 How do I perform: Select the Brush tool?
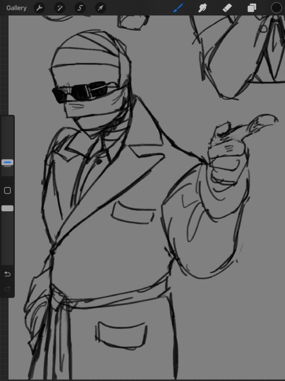tap(178, 8)
